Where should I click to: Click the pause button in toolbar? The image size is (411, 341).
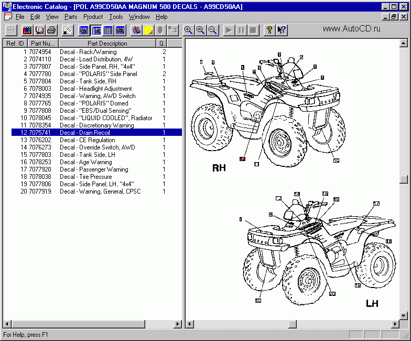click(241, 30)
